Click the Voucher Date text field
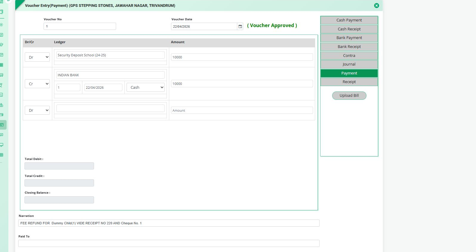The width and height of the screenshot is (476, 252). click(204, 27)
